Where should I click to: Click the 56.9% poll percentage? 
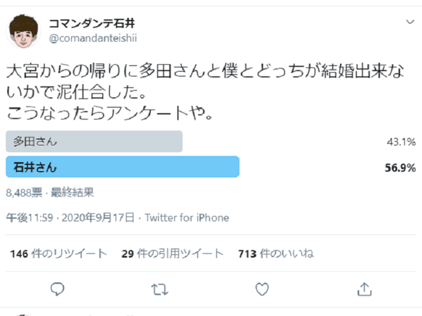pyautogui.click(x=400, y=167)
